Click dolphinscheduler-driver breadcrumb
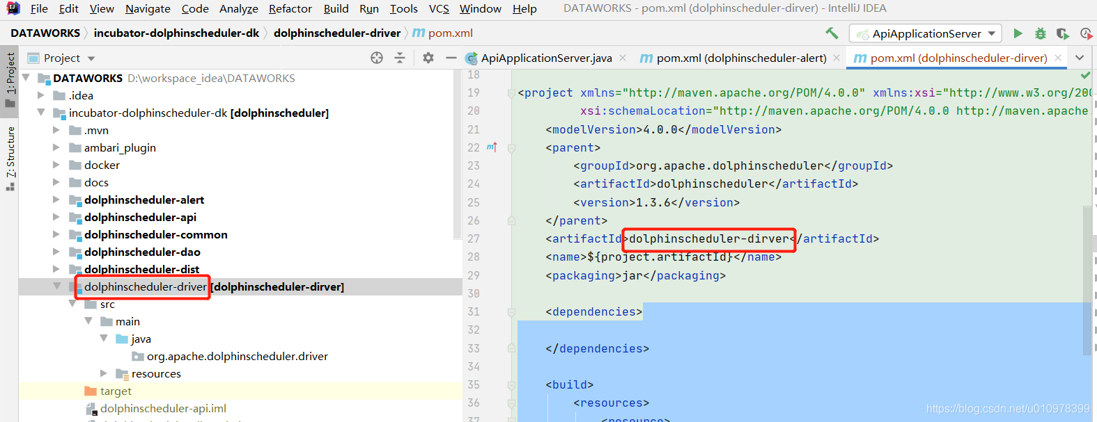The width and height of the screenshot is (1097, 422). point(337,33)
